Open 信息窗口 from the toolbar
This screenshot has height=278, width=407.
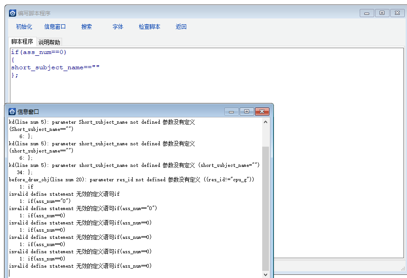[x=55, y=27]
